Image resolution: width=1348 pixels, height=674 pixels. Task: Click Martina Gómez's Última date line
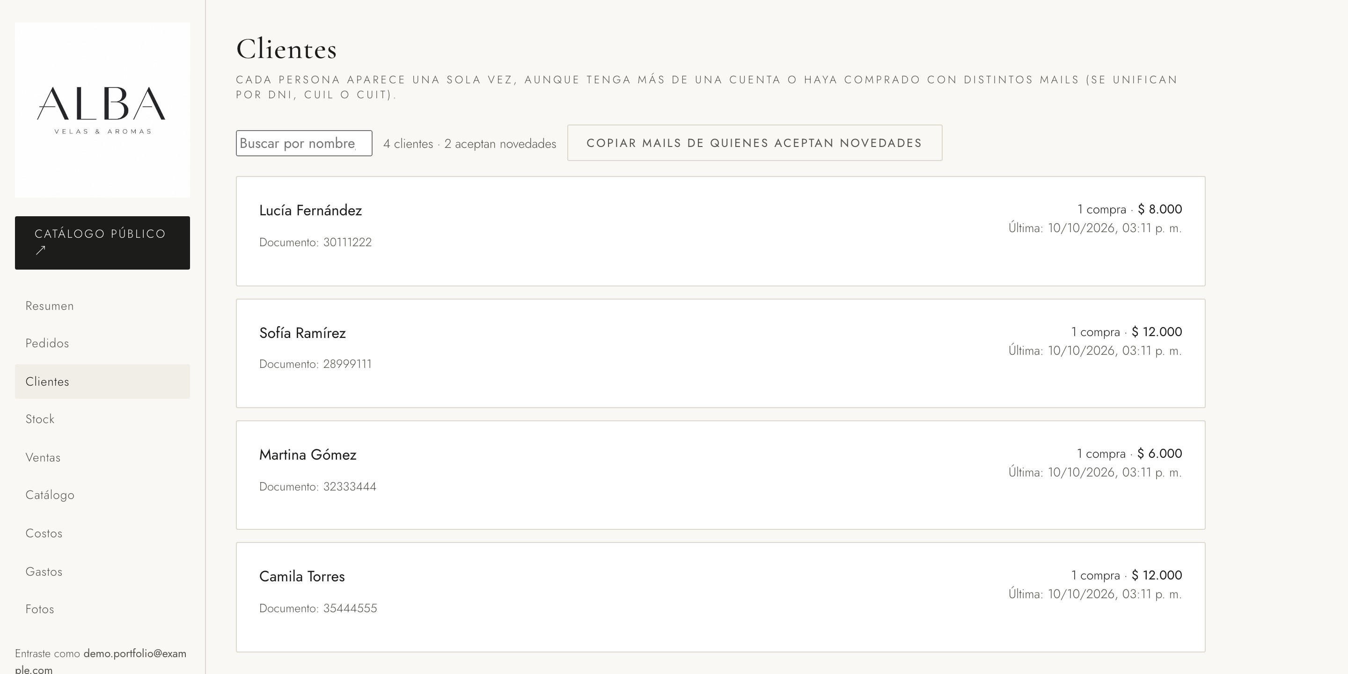[1095, 473]
